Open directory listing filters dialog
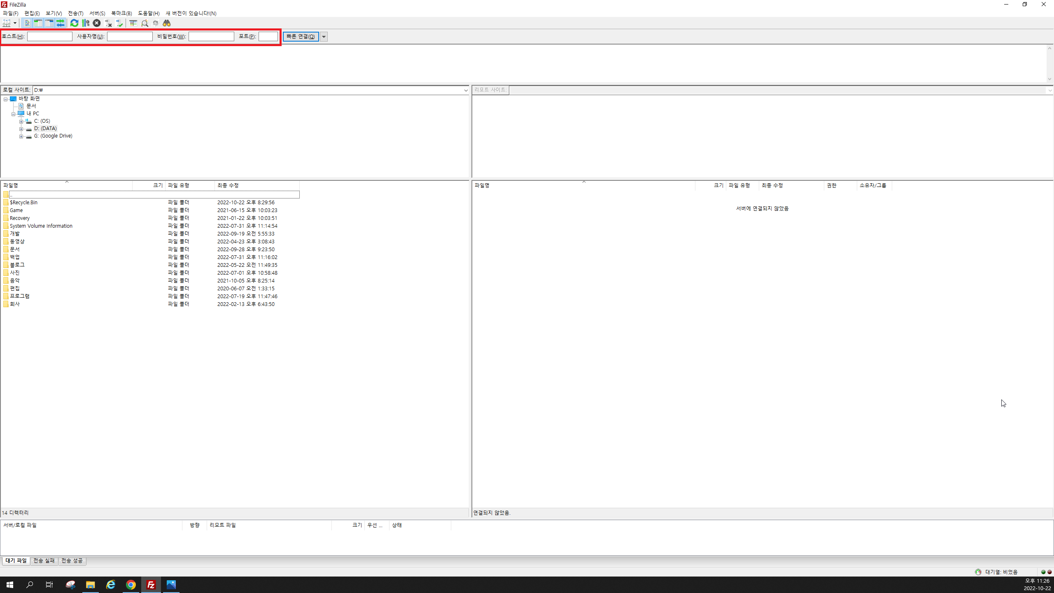 133,23
